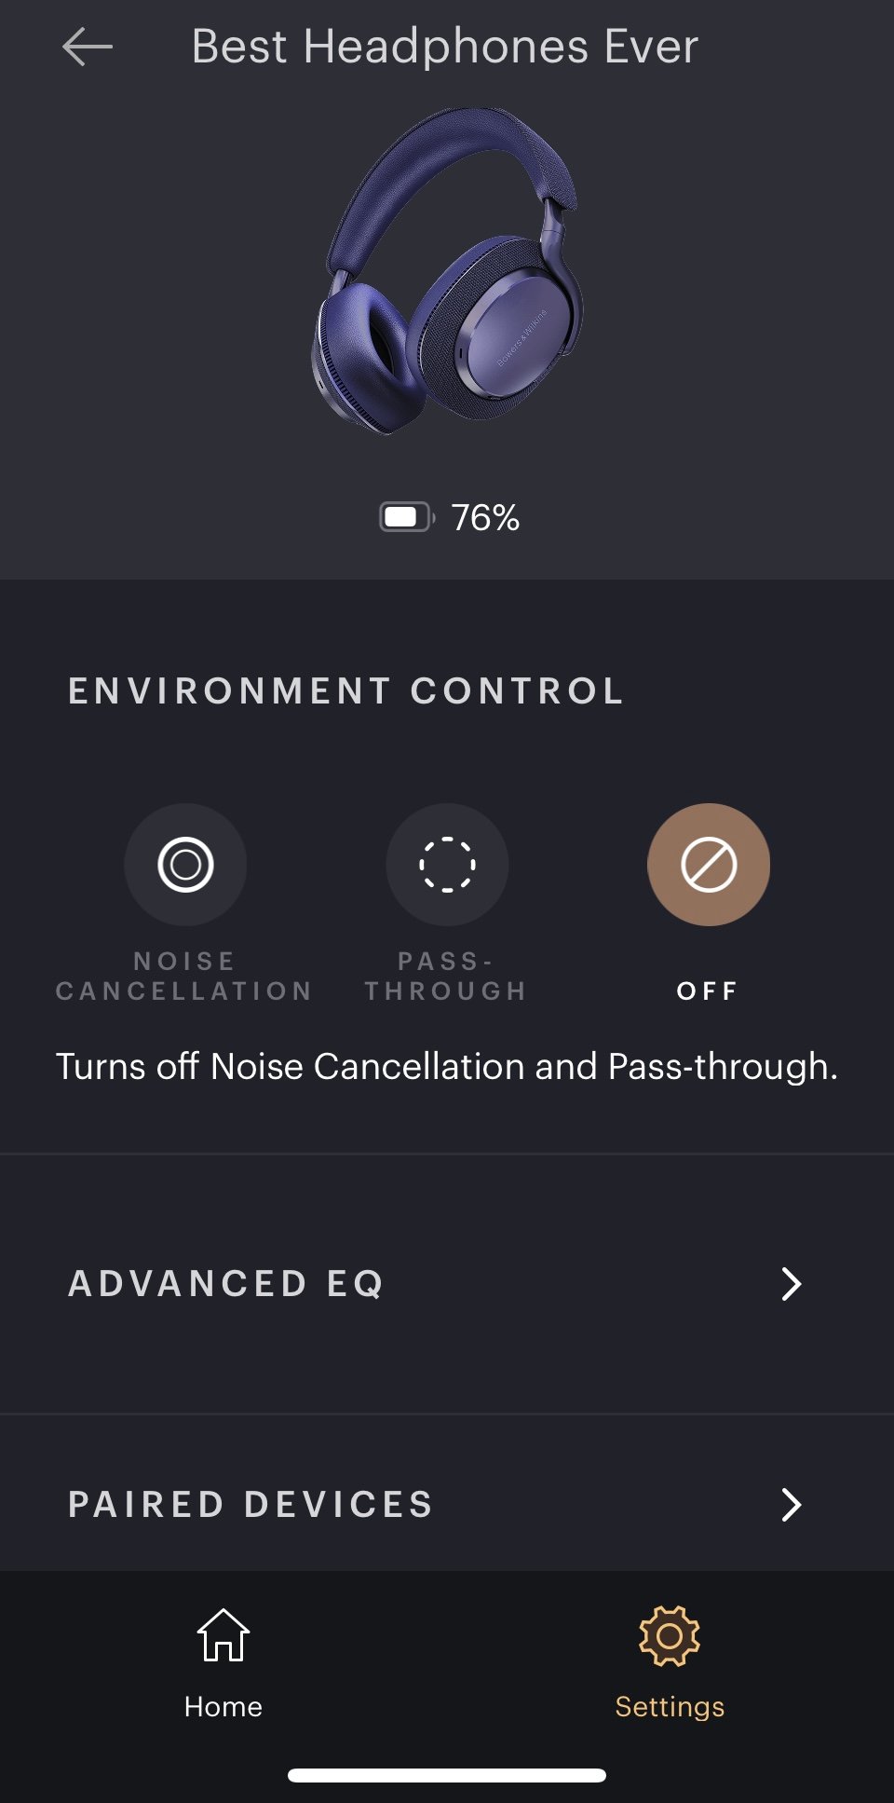Open the PAIRED DEVICES row

click(x=447, y=1494)
